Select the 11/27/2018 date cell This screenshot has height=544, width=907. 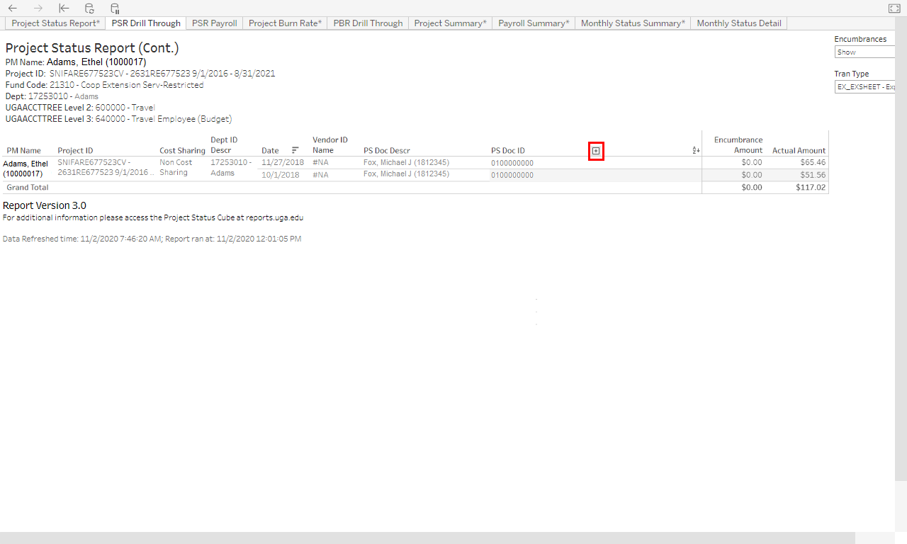point(283,162)
